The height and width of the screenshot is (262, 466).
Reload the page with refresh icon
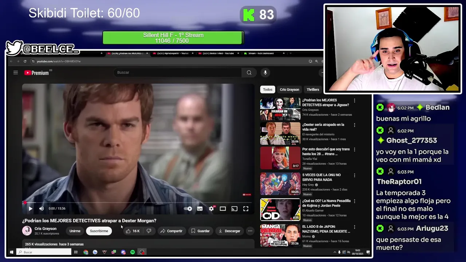[x=25, y=61]
